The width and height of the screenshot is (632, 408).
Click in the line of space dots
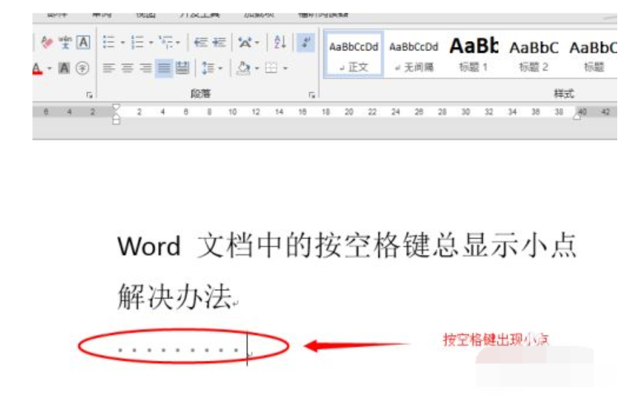click(x=179, y=350)
